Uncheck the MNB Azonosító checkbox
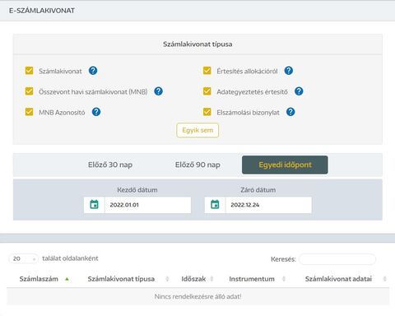 point(29,112)
